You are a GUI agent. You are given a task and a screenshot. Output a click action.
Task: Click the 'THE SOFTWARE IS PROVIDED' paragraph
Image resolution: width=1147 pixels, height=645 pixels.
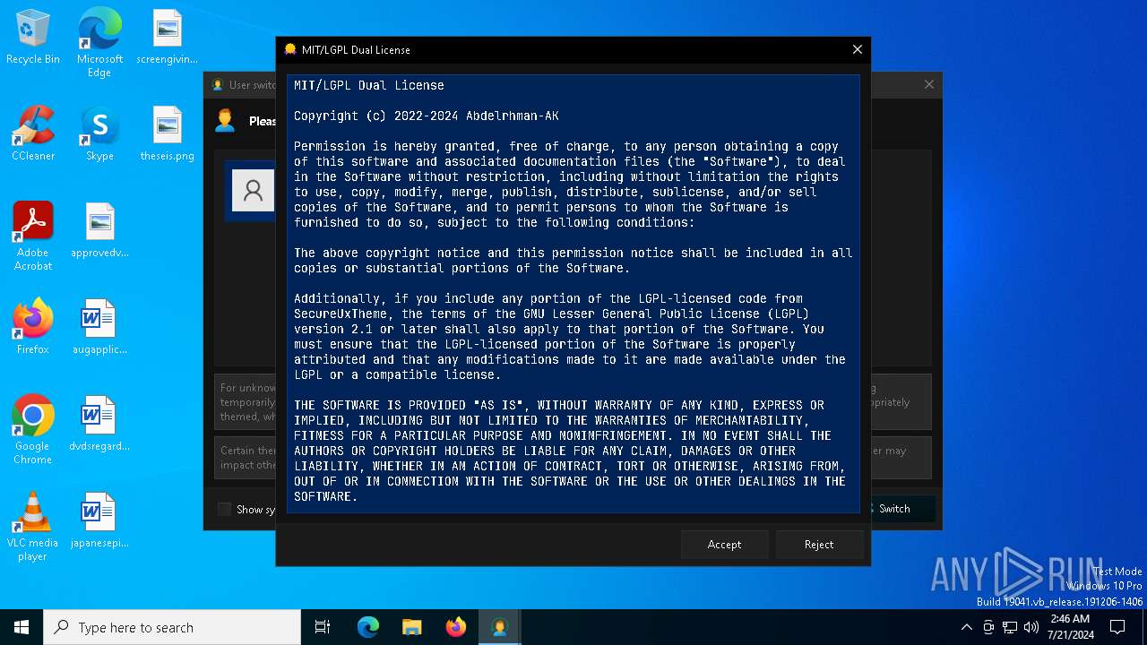click(x=570, y=451)
